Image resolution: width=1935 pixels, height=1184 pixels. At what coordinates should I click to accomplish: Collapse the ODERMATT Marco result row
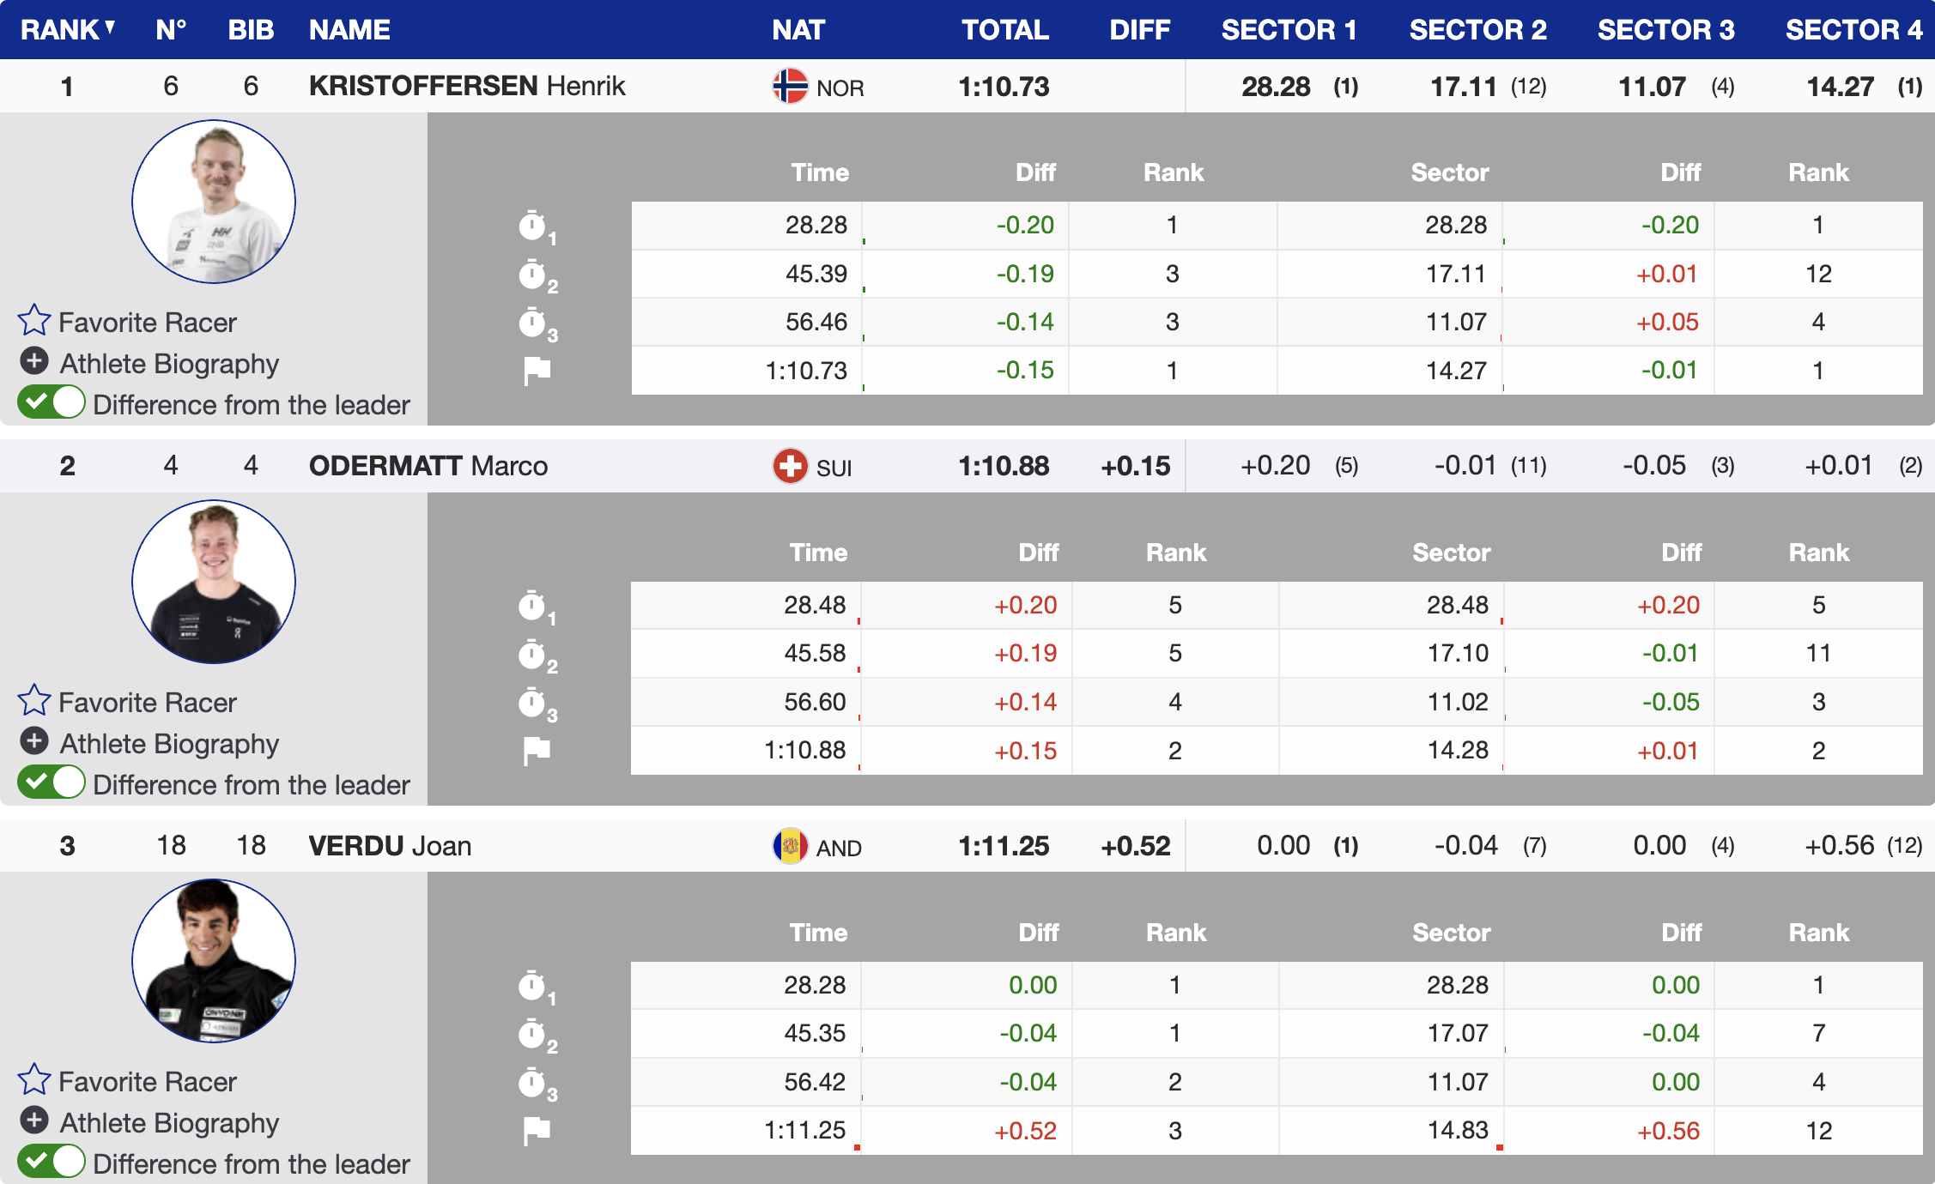click(x=428, y=466)
